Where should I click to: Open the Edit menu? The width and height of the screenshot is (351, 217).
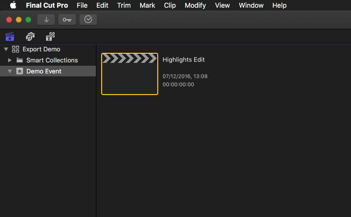tap(102, 5)
